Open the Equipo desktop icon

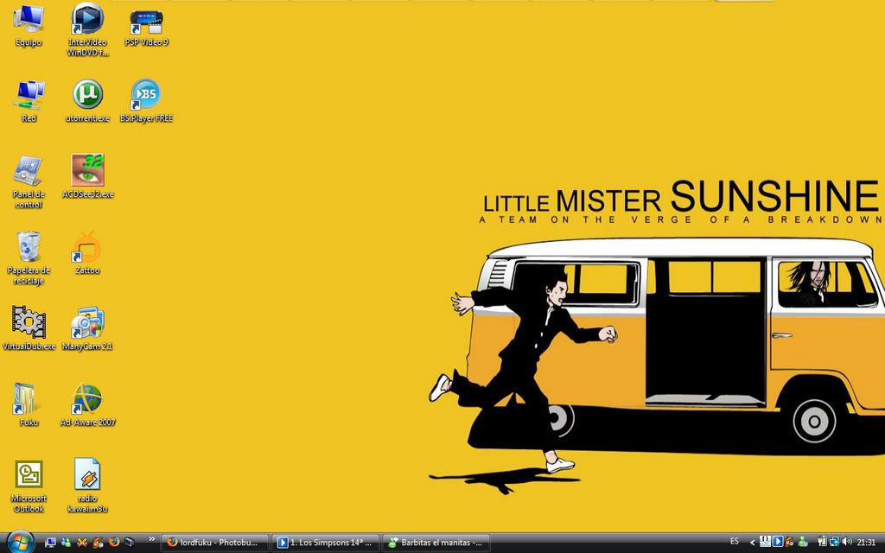(29, 25)
